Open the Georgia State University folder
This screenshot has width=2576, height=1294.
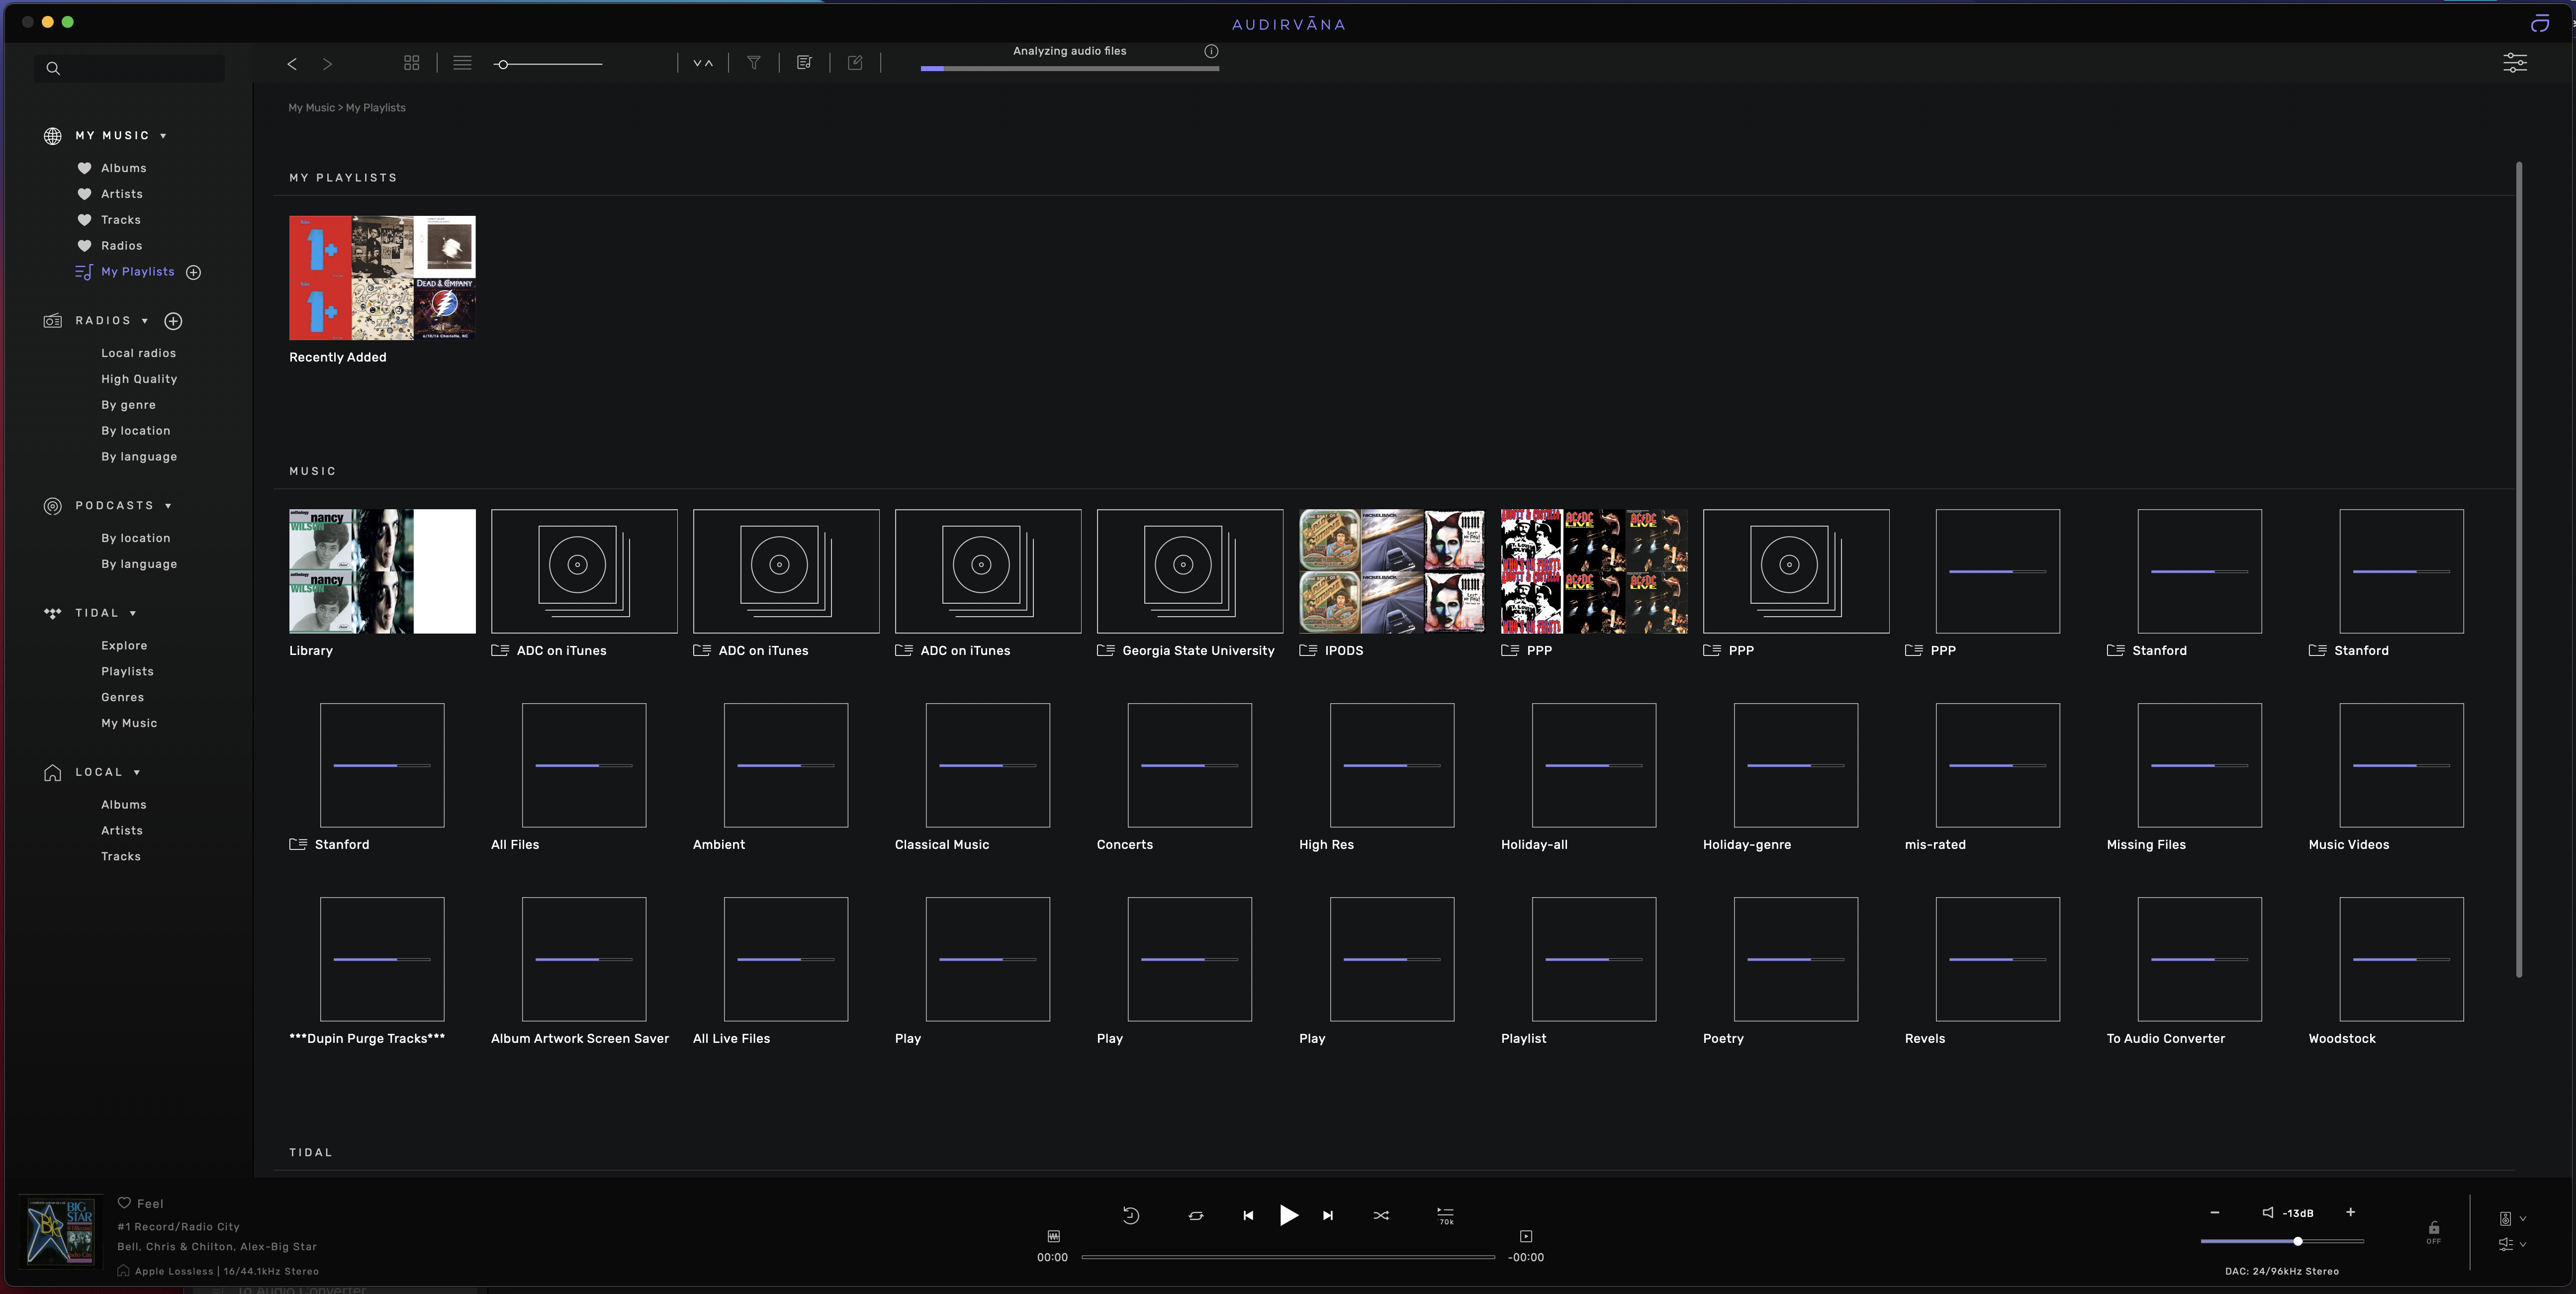point(1189,571)
